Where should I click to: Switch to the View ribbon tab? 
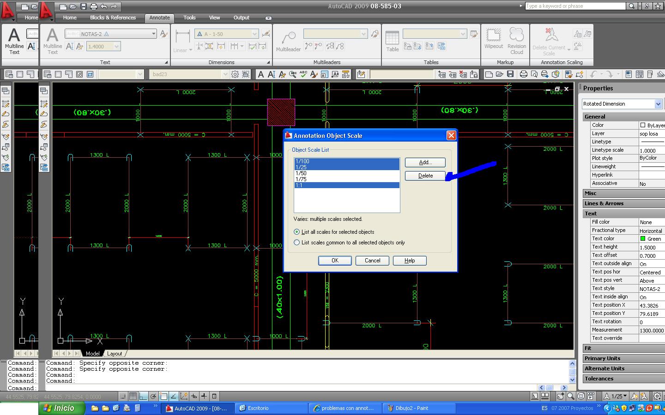coord(214,18)
